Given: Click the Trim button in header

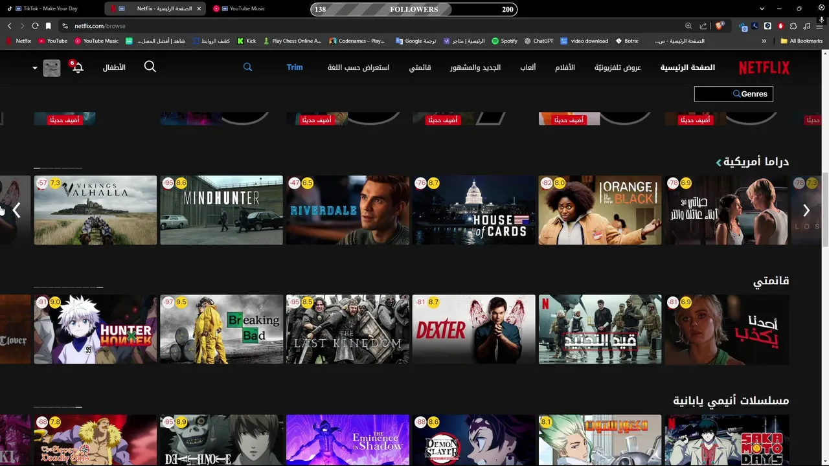Looking at the screenshot, I should 295,67.
